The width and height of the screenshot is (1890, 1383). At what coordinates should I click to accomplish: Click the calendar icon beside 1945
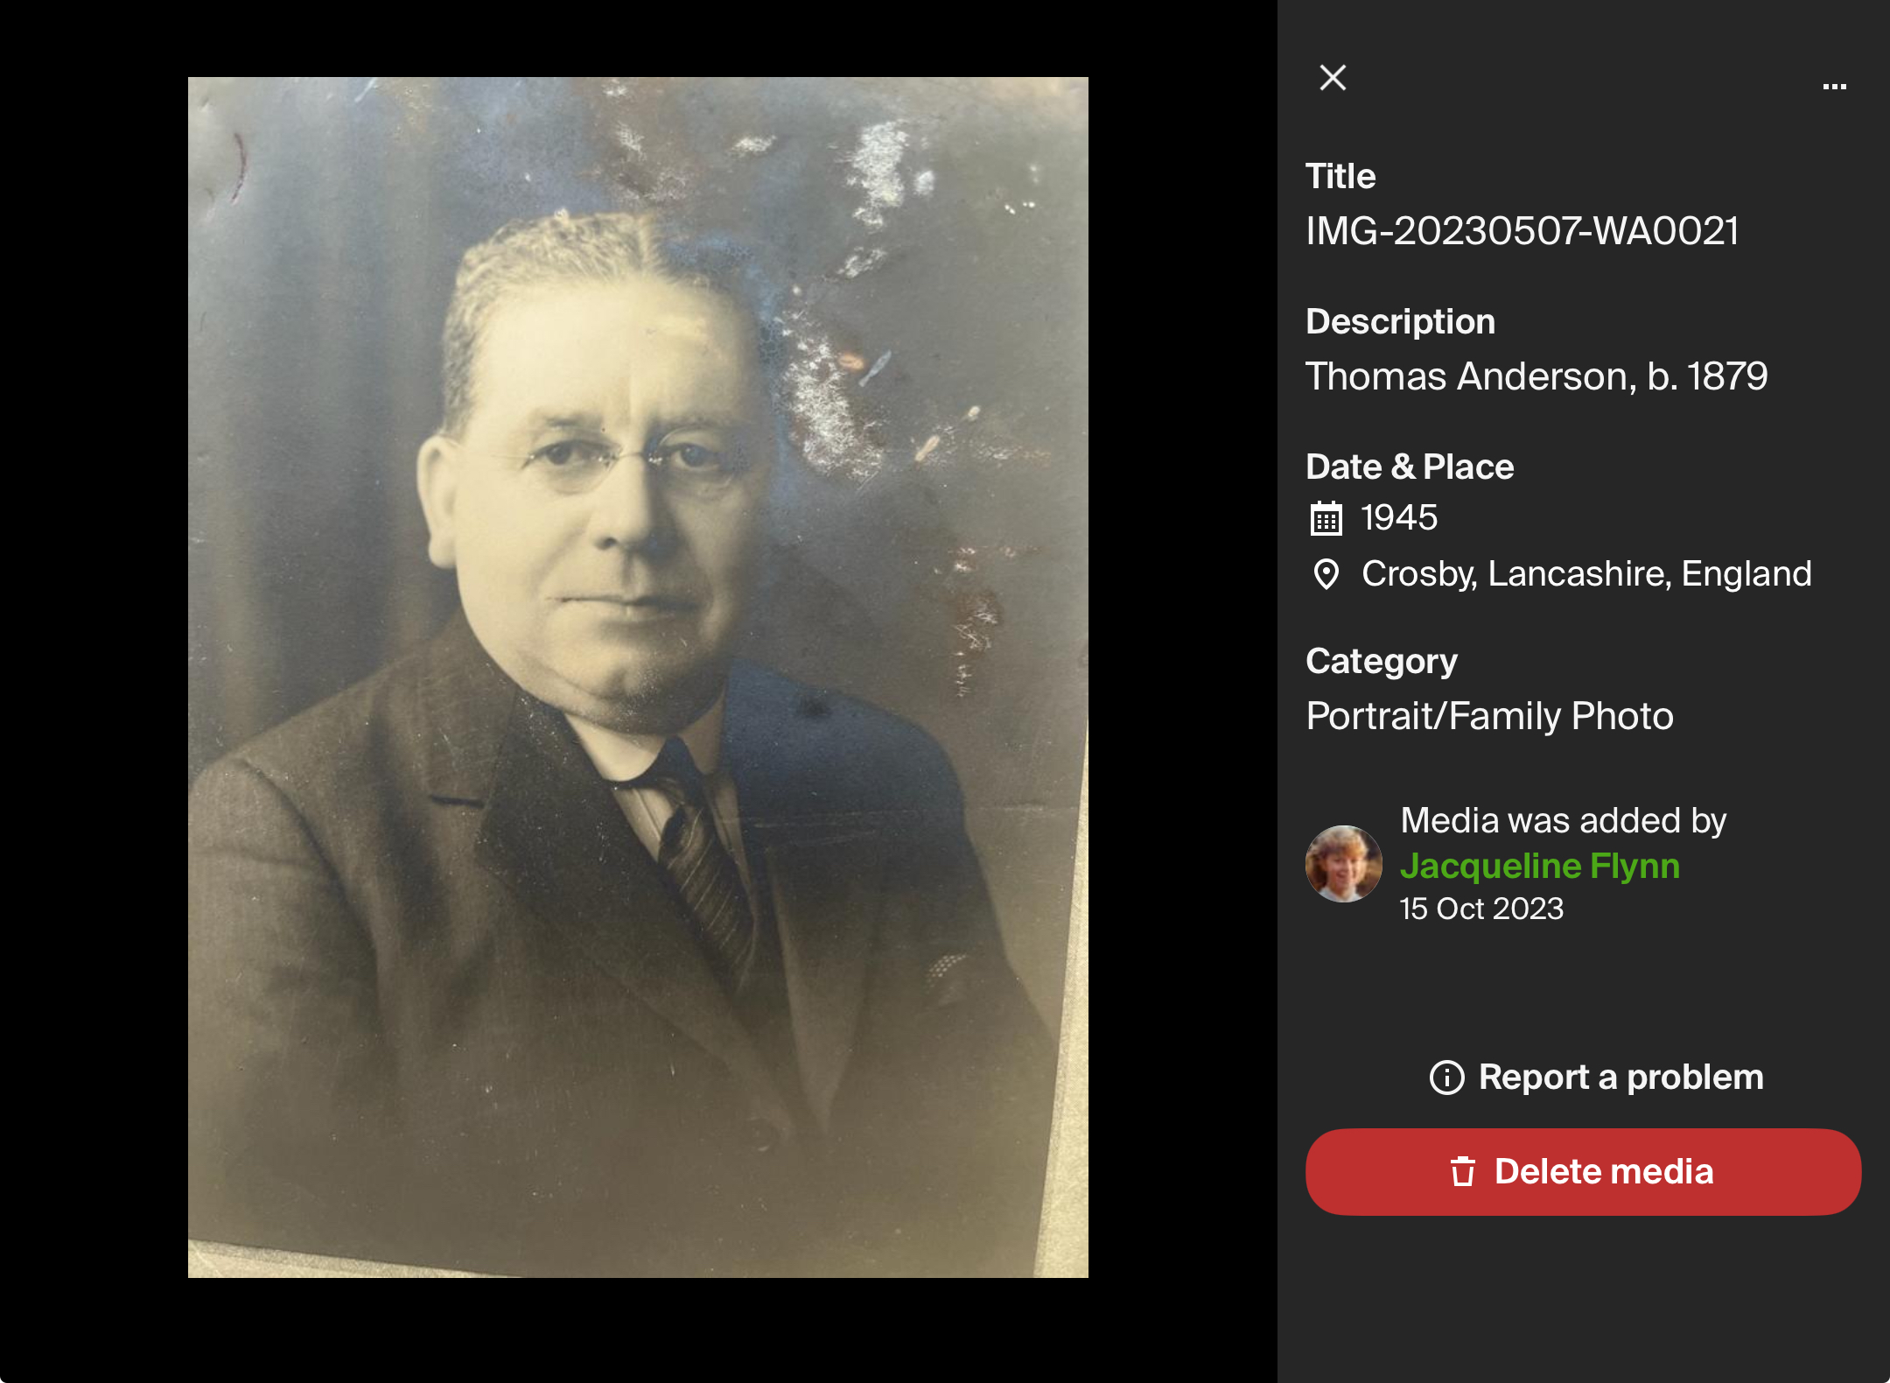[x=1326, y=518]
